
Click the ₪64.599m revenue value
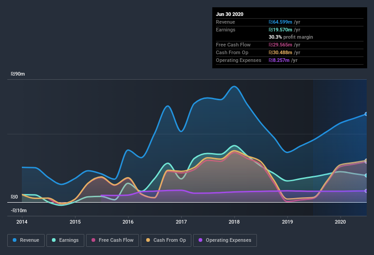coord(281,22)
